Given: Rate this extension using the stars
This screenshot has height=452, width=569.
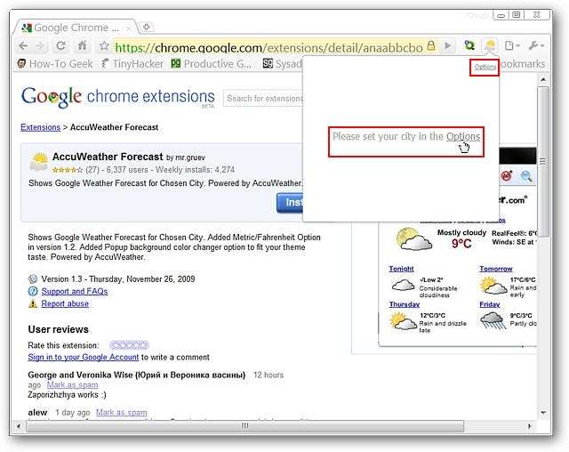Looking at the screenshot, I should point(129,345).
